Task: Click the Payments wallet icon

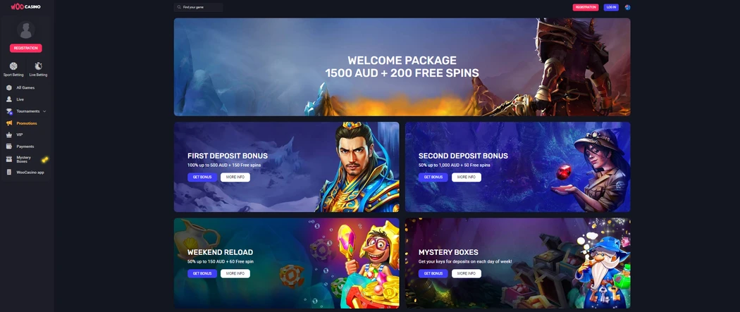Action: pyautogui.click(x=9, y=146)
